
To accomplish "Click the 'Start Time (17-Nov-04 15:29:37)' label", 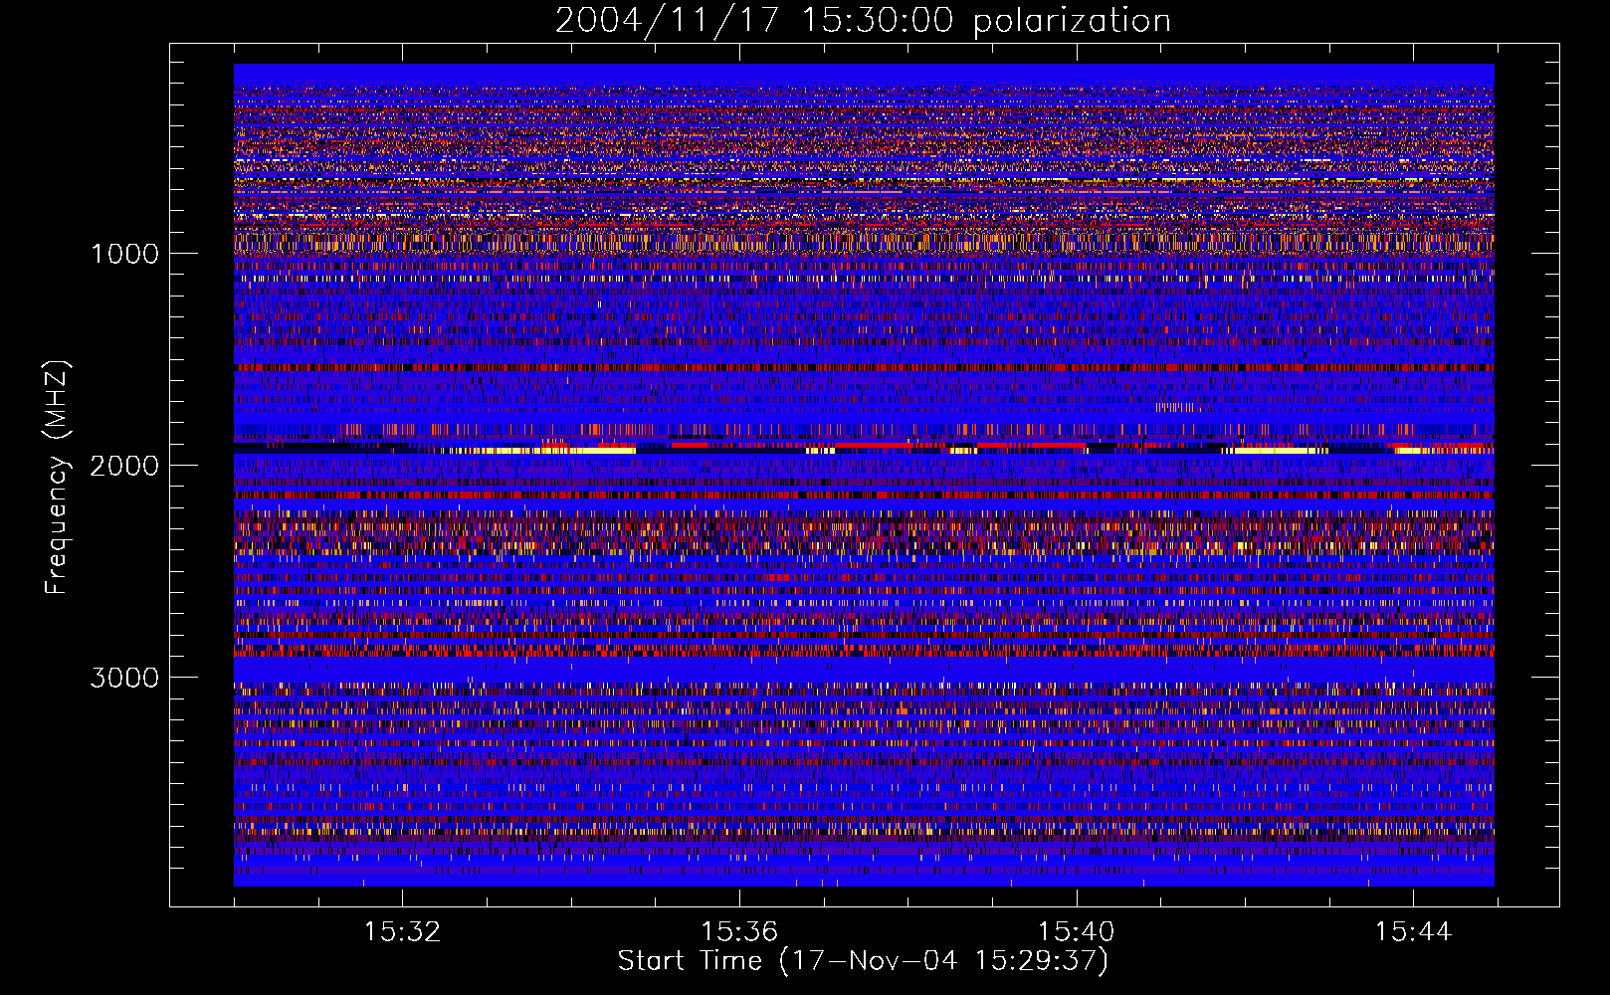I will [863, 961].
